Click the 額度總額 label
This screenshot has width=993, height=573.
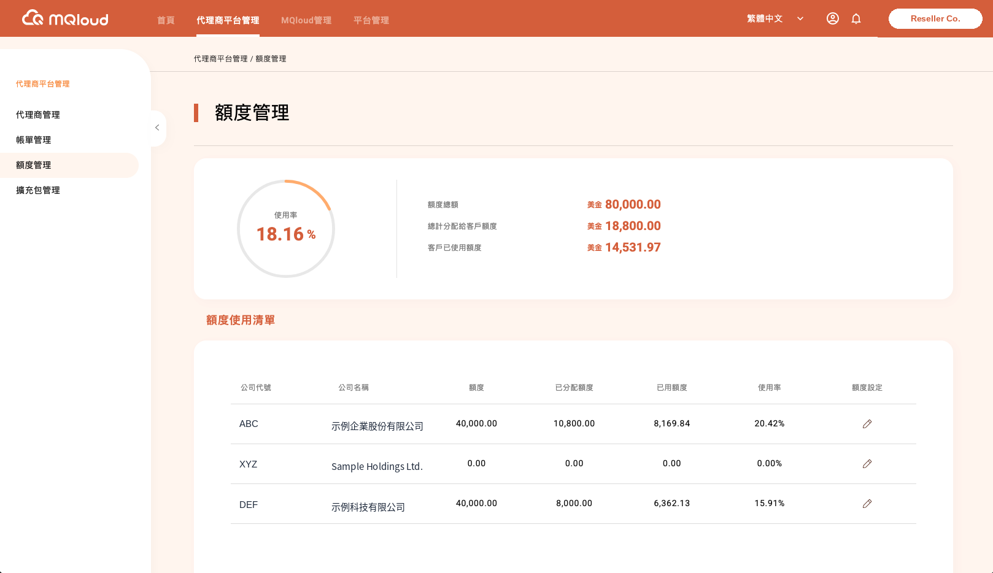click(x=443, y=205)
